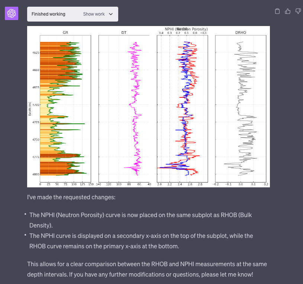The image size is (303, 284).
Task: Give the response a thumbs down
Action: (298, 11)
